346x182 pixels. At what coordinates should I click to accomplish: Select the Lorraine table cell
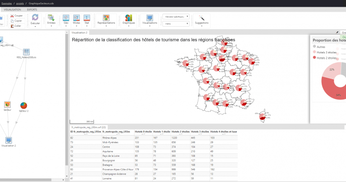(118, 179)
